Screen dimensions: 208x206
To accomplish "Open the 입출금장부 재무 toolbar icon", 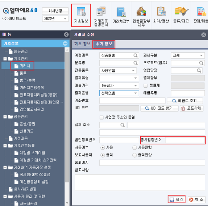I will [141, 17].
